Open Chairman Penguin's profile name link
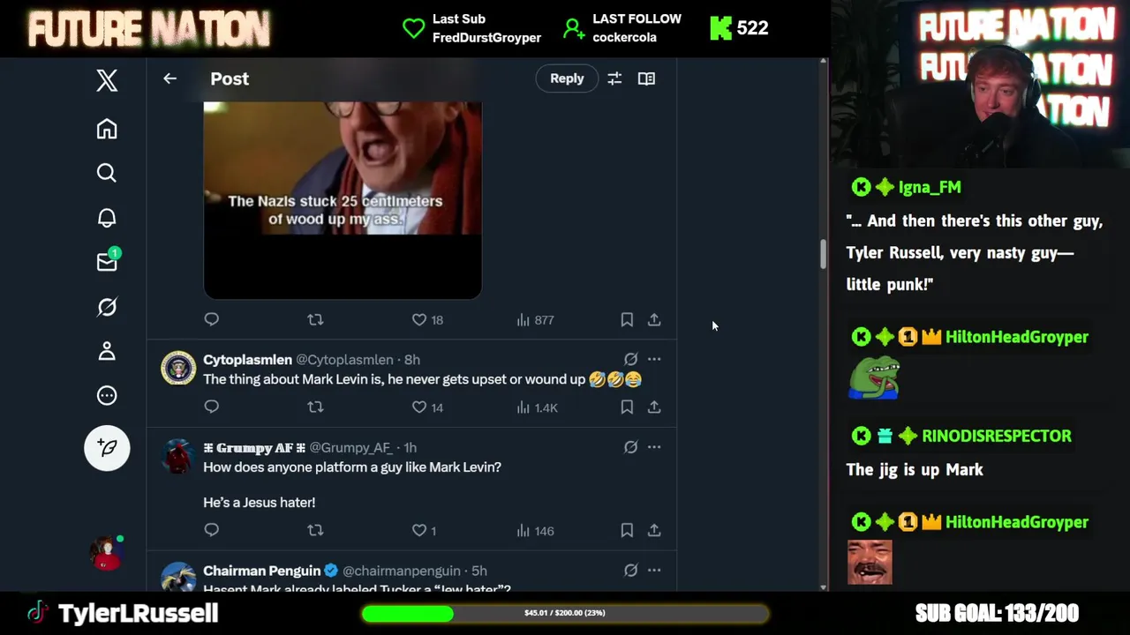1130x635 pixels. click(262, 571)
